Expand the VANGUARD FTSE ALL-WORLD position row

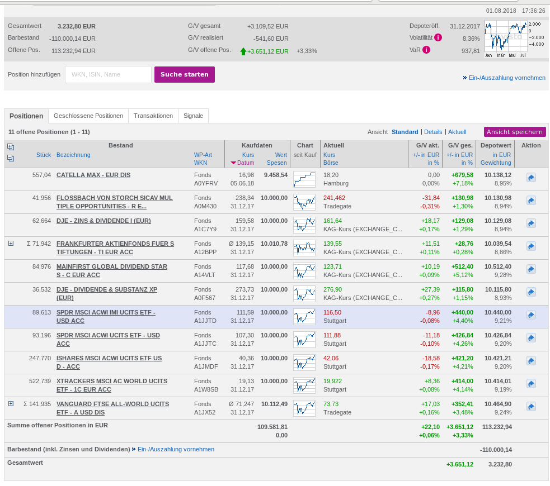pos(11,404)
